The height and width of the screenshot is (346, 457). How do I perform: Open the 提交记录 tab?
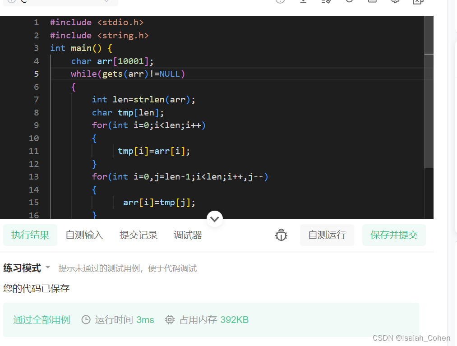point(138,235)
